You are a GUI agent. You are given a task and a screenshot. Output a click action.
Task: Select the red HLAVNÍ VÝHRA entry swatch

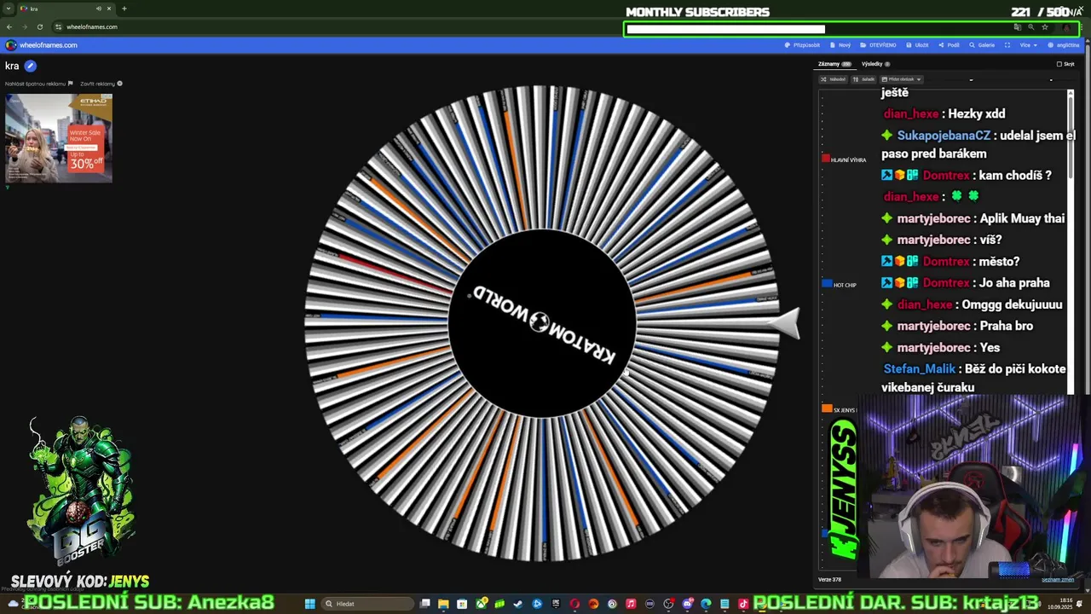coord(825,159)
